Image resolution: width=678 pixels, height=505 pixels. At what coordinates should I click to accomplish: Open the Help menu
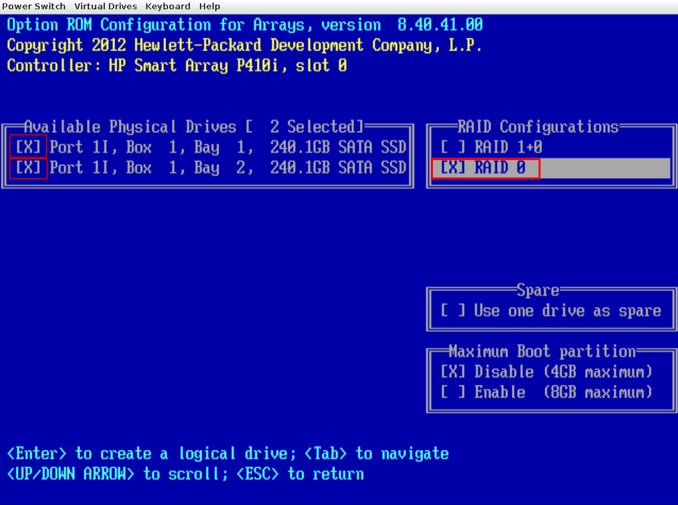209,7
